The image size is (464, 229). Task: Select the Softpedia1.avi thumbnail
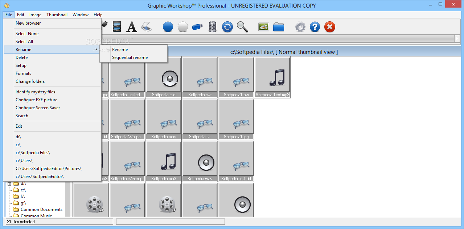click(236, 77)
